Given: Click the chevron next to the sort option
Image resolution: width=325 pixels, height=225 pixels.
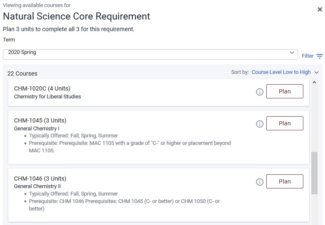Looking at the screenshot, I should 317,72.
